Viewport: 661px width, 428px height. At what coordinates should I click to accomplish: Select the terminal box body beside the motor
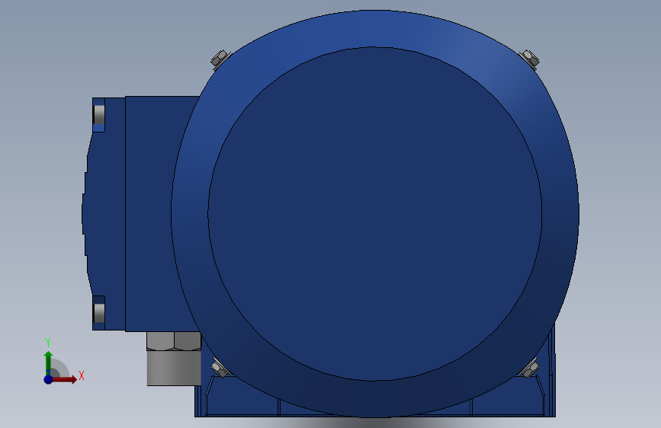[x=156, y=213]
